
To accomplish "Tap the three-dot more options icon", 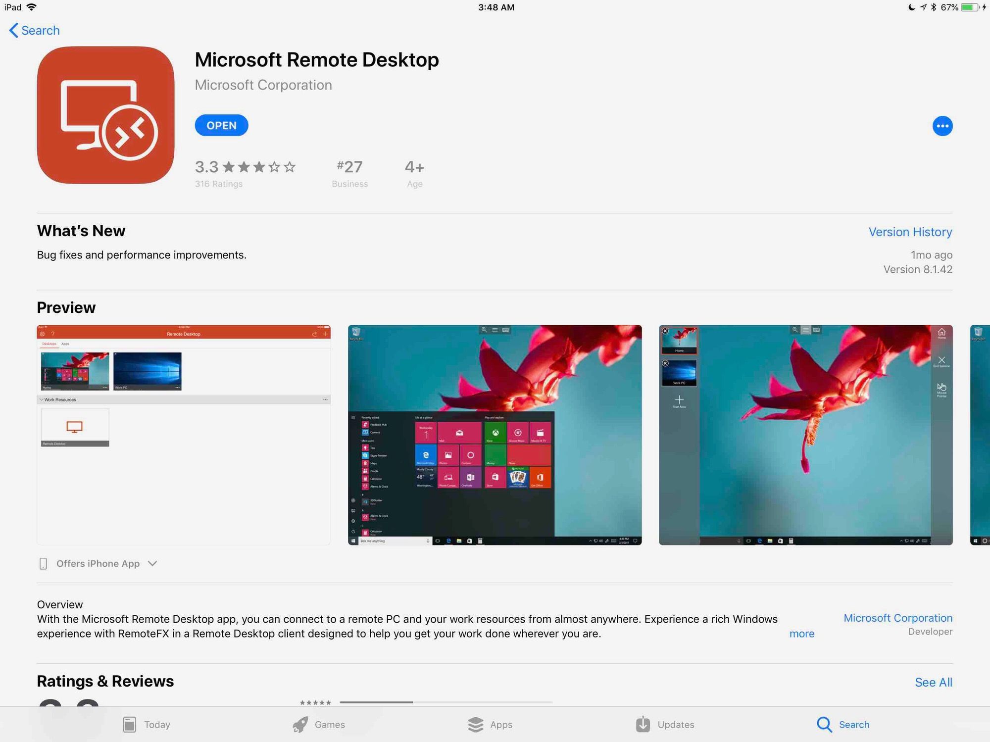I will pyautogui.click(x=942, y=126).
